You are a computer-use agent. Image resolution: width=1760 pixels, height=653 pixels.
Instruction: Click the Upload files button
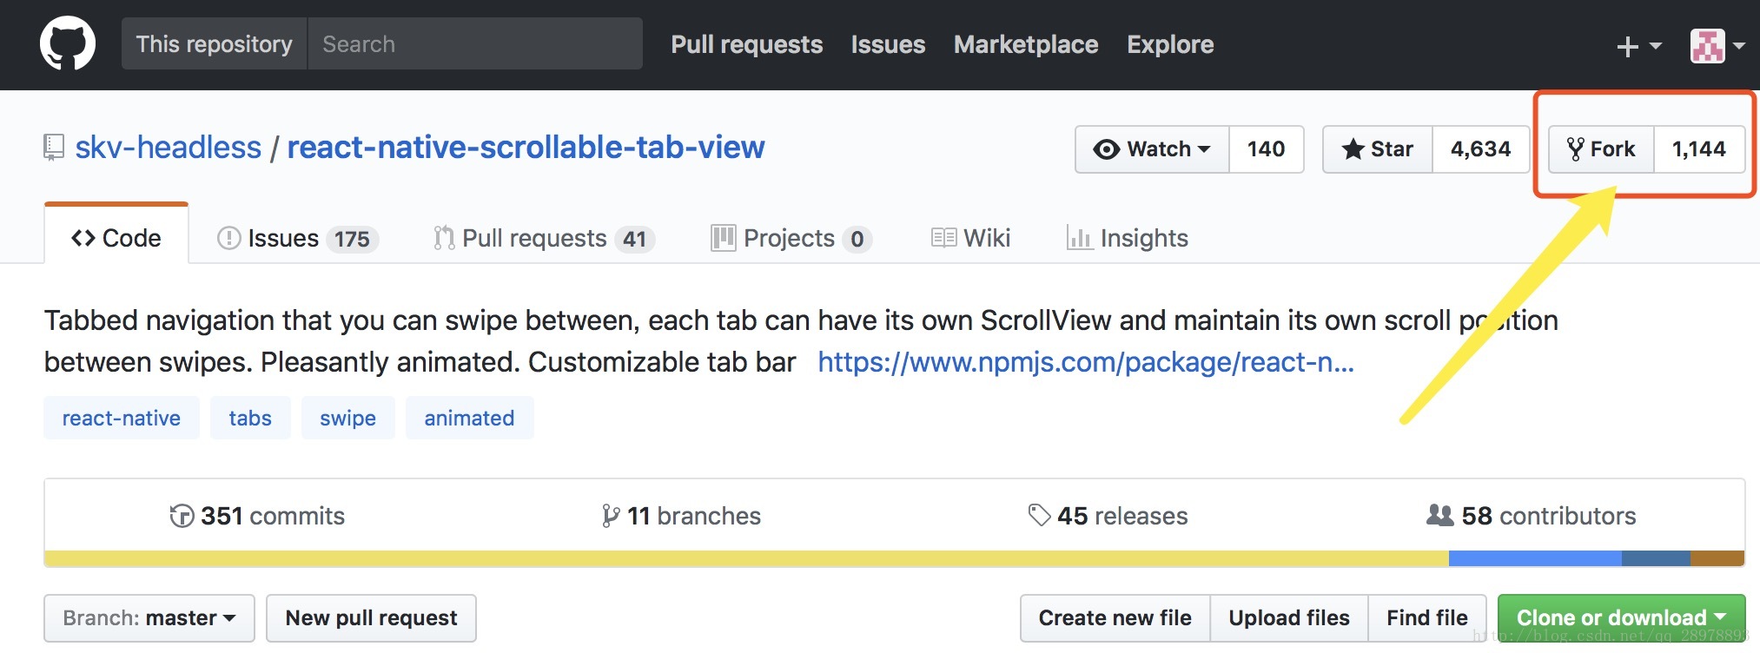tap(1289, 618)
